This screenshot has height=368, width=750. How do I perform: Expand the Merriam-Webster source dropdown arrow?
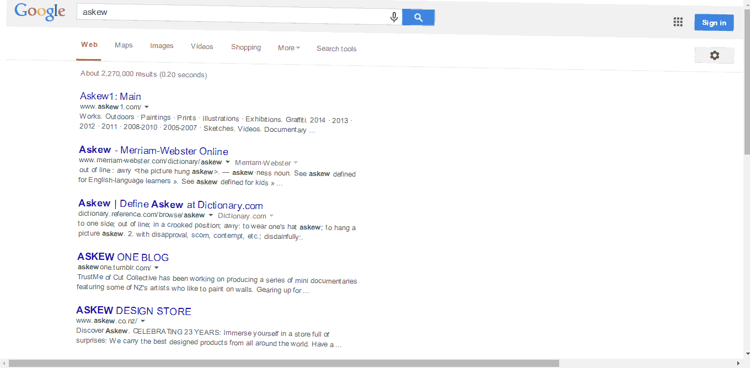click(296, 163)
